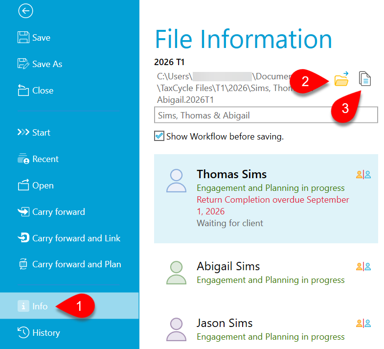Click Abigail Sims 'Engagement and Planning in progress'

pos(271,280)
